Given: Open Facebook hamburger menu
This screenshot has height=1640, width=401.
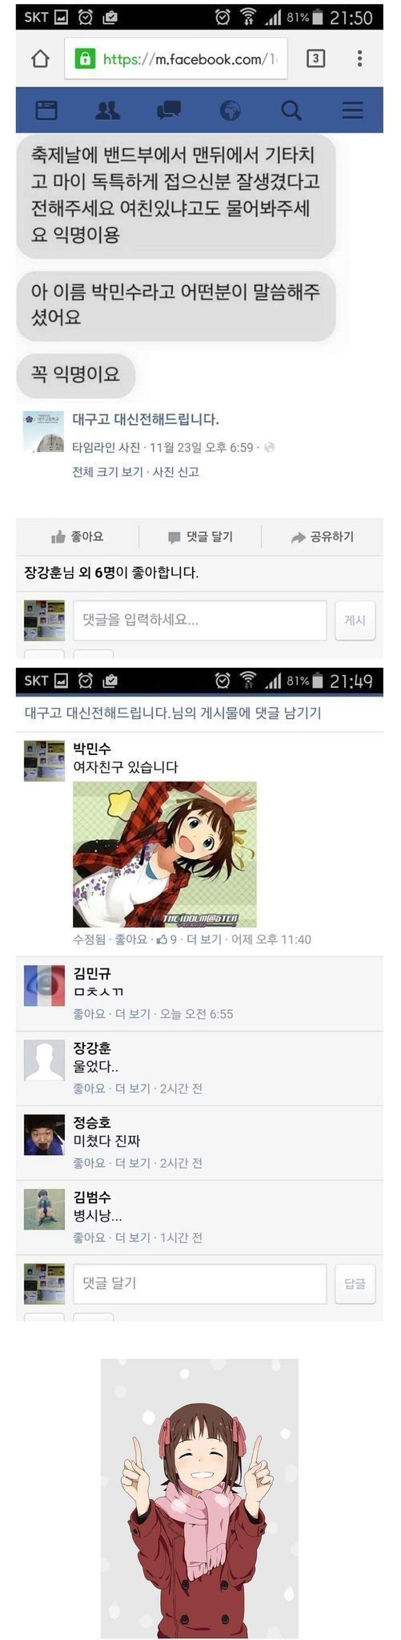Looking at the screenshot, I should tap(353, 111).
